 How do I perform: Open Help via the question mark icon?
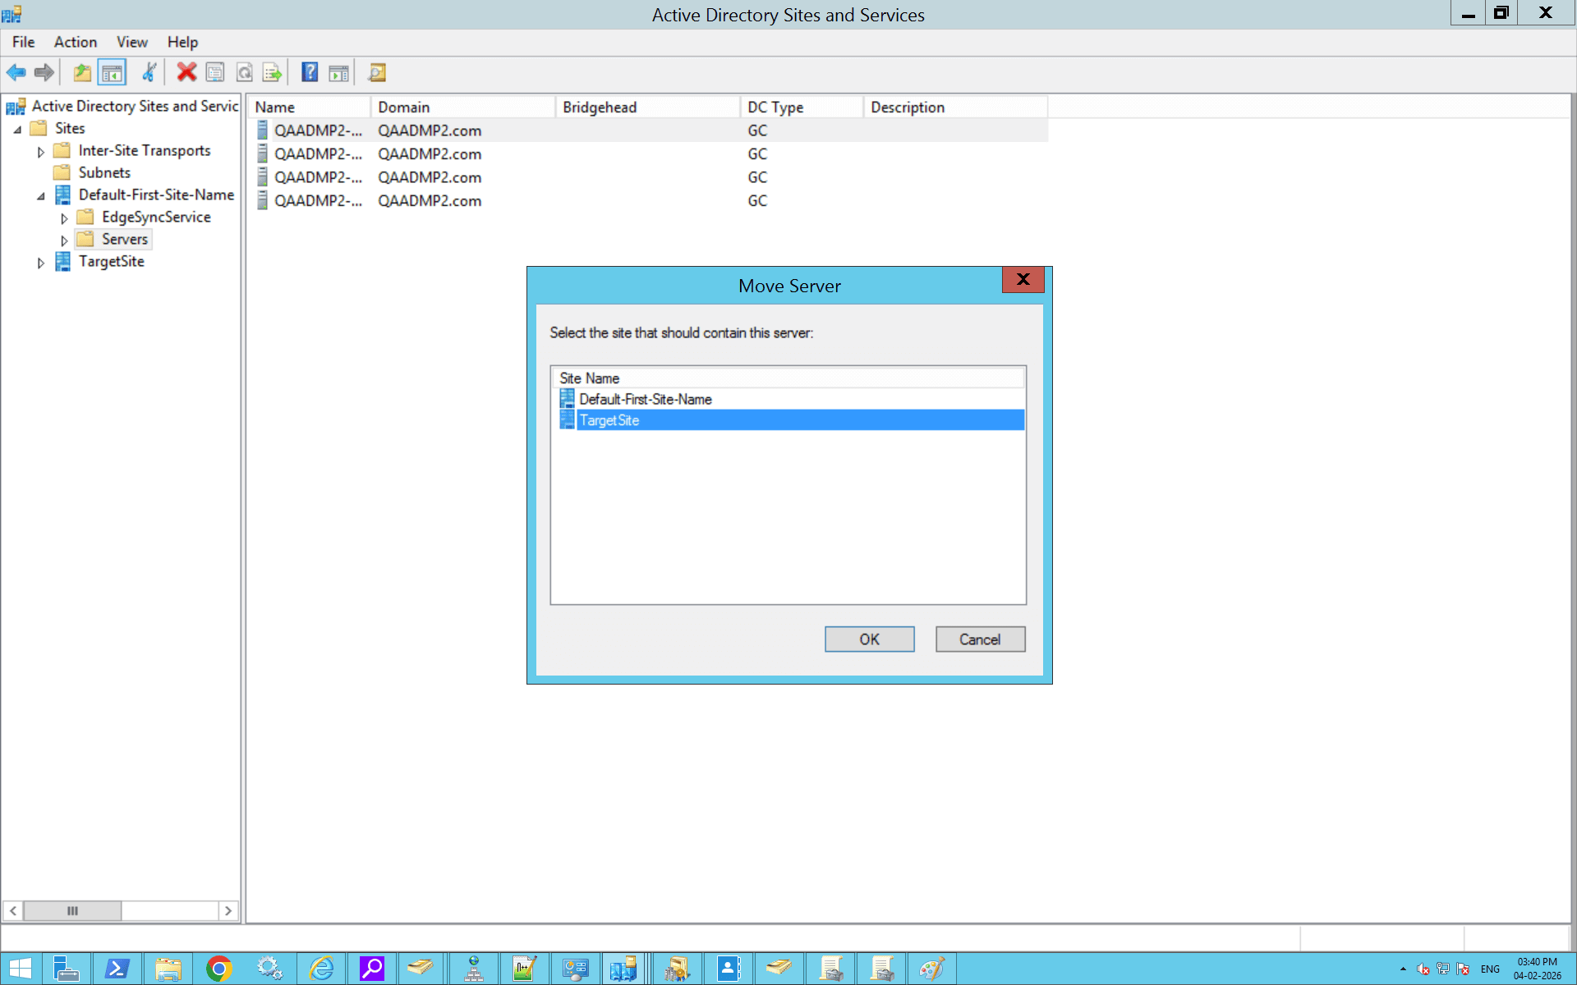click(x=310, y=72)
